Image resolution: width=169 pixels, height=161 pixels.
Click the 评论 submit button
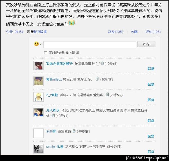tap(146, 44)
